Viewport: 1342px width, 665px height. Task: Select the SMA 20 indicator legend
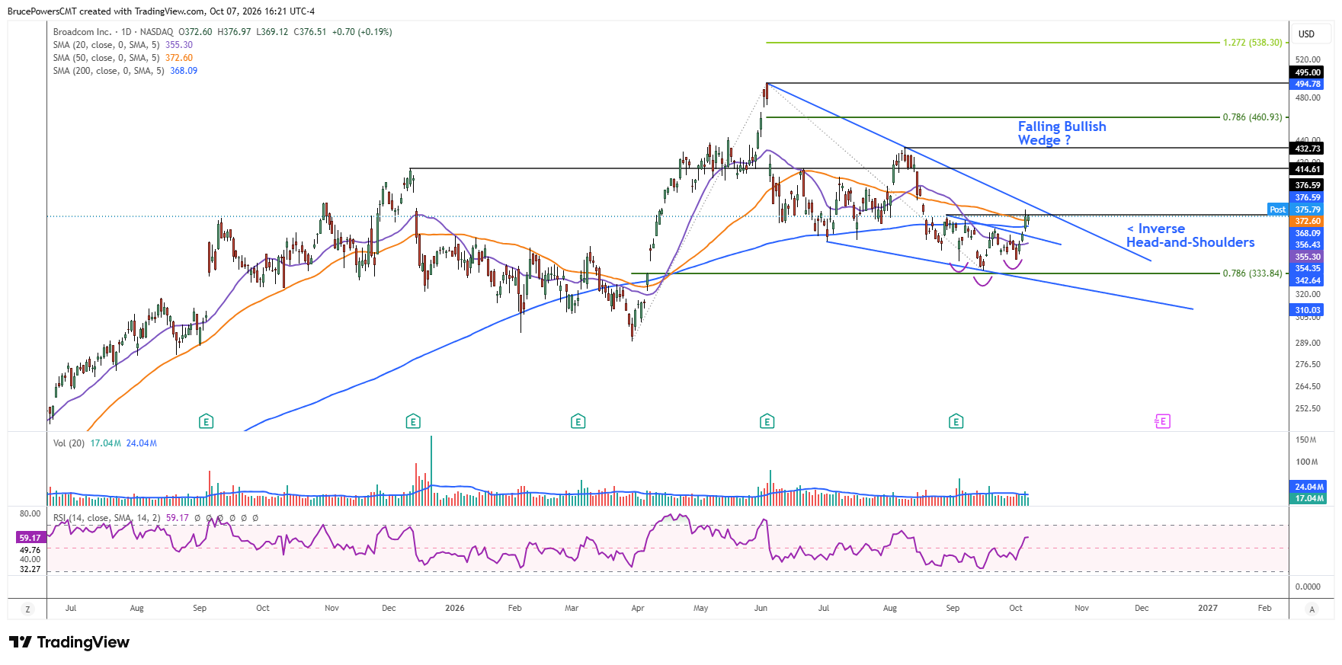(123, 45)
